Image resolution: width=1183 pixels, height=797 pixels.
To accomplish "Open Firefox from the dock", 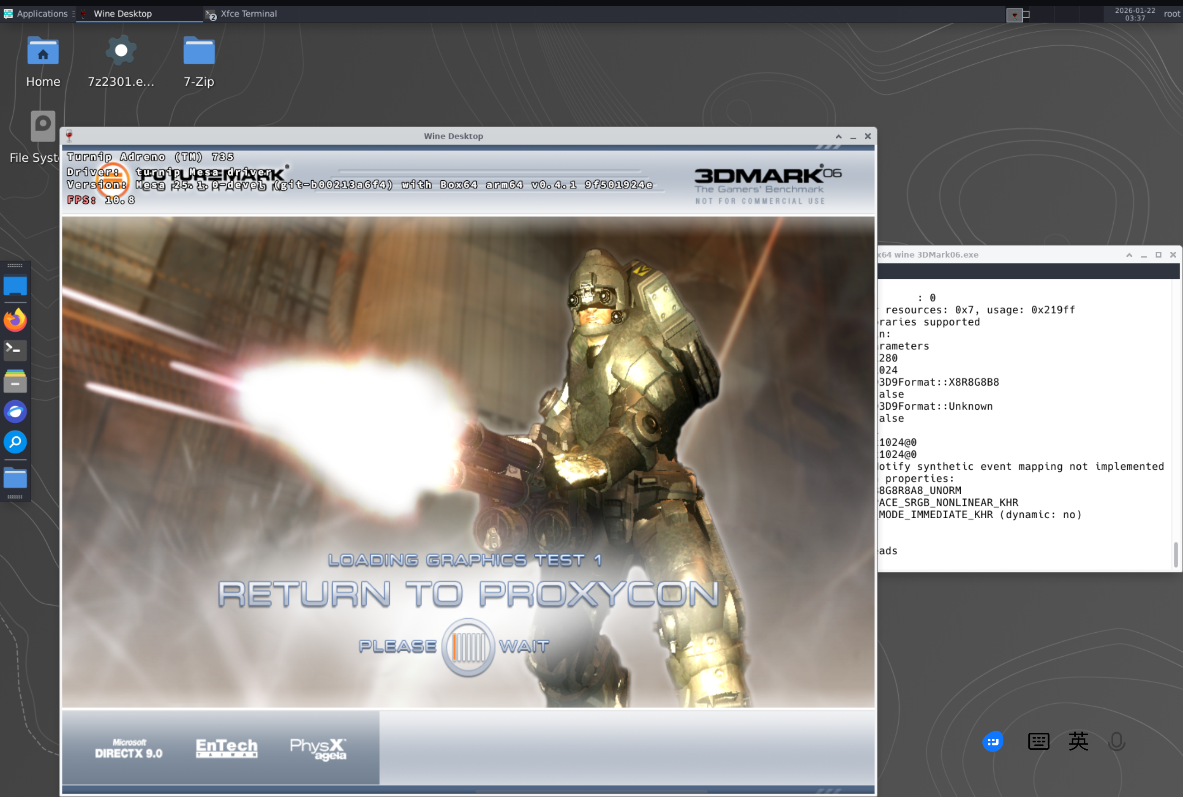I will (x=15, y=320).
